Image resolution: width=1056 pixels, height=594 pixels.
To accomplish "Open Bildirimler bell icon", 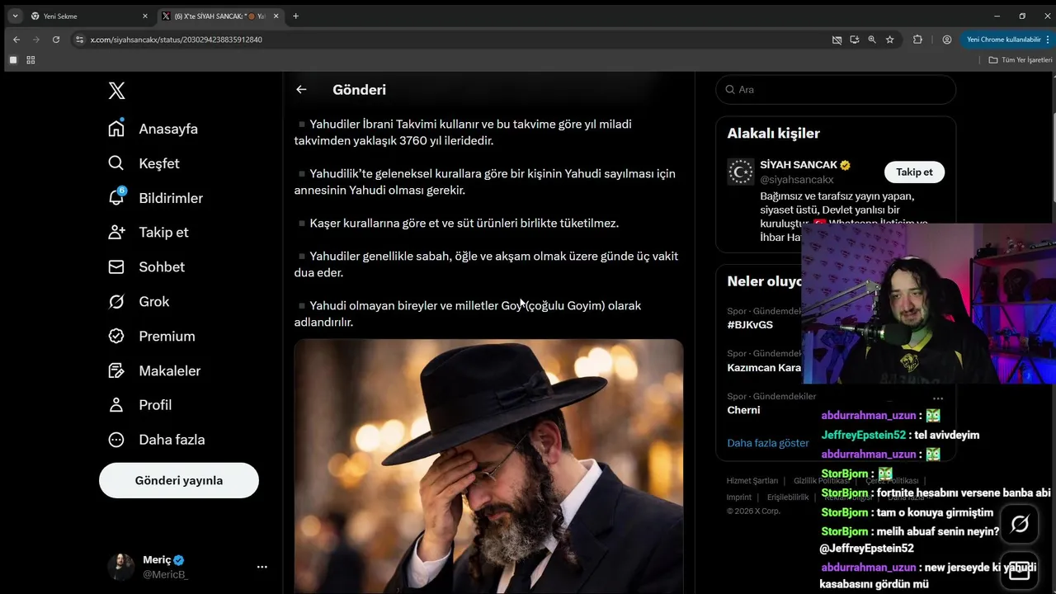I will click(116, 198).
